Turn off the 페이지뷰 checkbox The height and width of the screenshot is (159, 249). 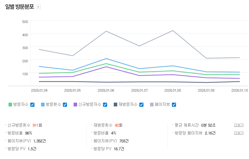pyautogui.click(x=174, y=105)
